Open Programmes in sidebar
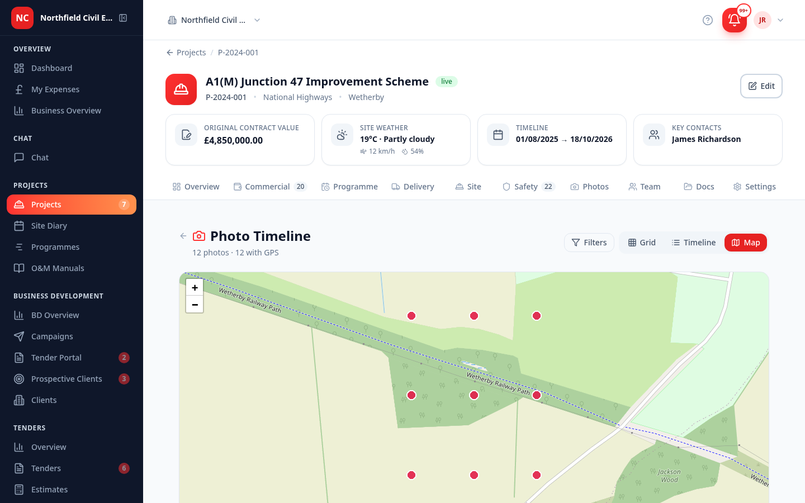Image resolution: width=805 pixels, height=503 pixels. [x=72, y=247]
